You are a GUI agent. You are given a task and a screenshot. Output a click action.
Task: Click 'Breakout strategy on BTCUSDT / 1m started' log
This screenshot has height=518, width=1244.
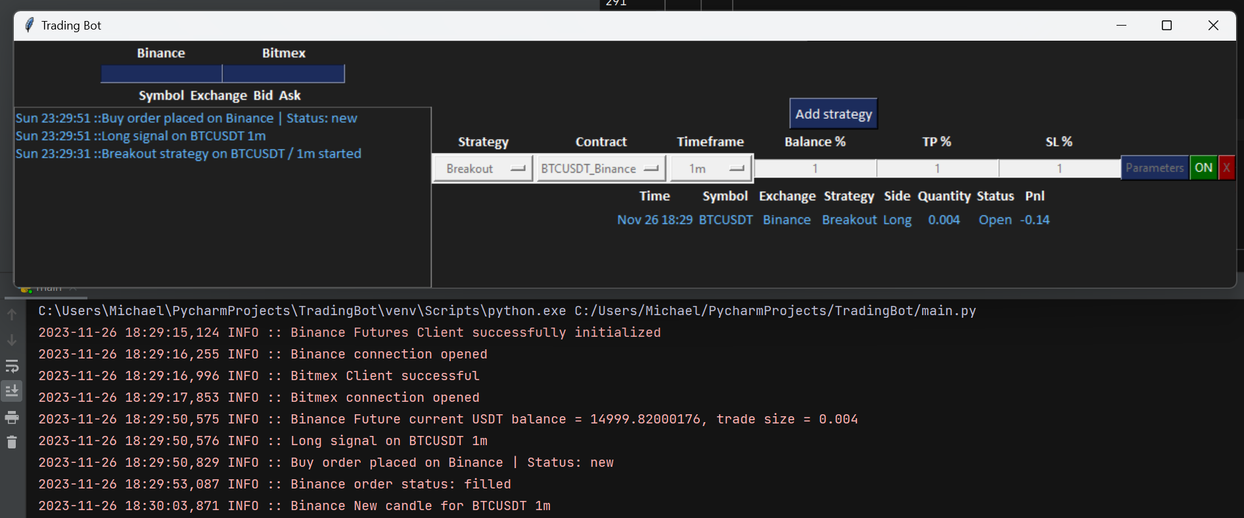[x=189, y=154]
